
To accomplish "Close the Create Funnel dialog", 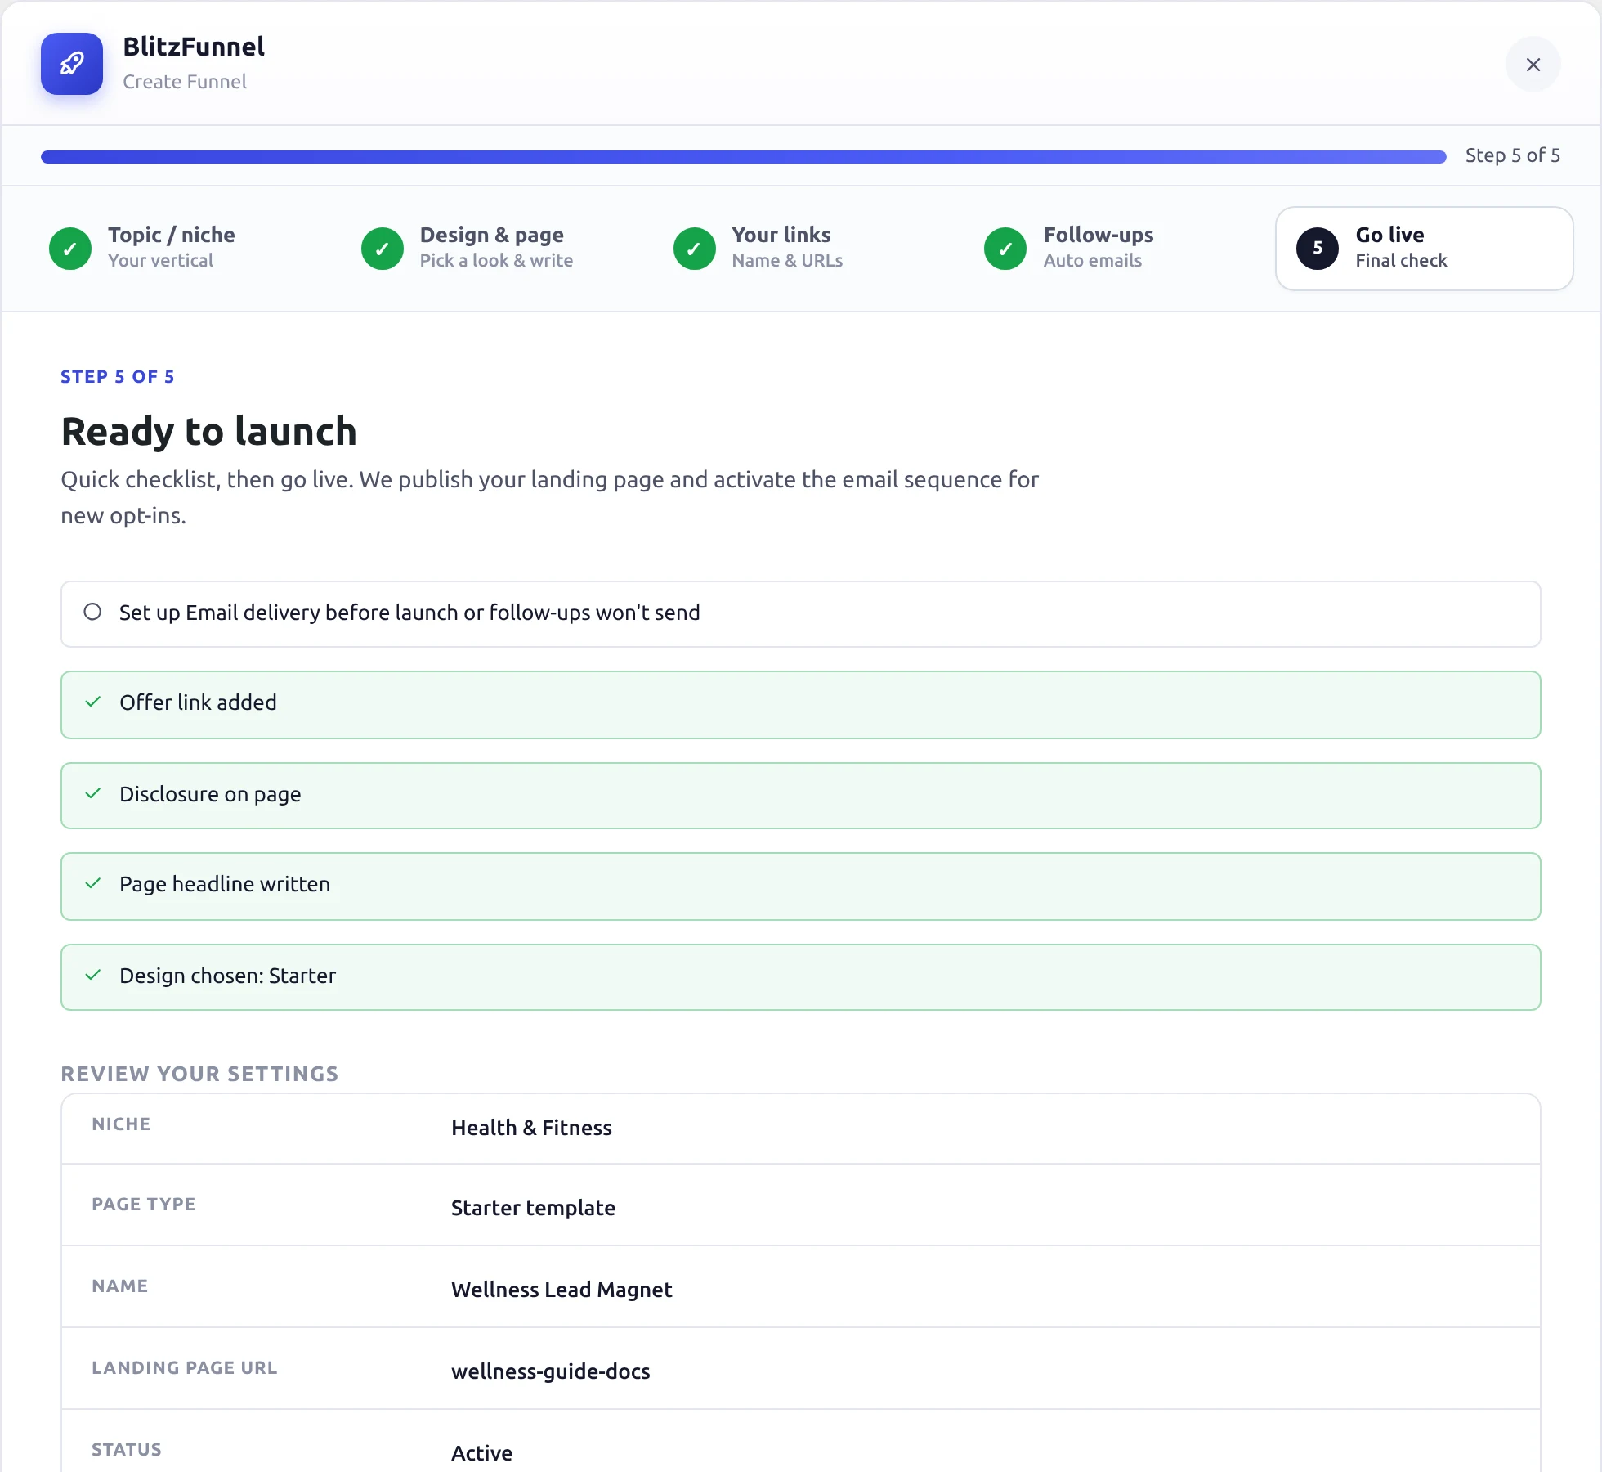I will pyautogui.click(x=1533, y=64).
